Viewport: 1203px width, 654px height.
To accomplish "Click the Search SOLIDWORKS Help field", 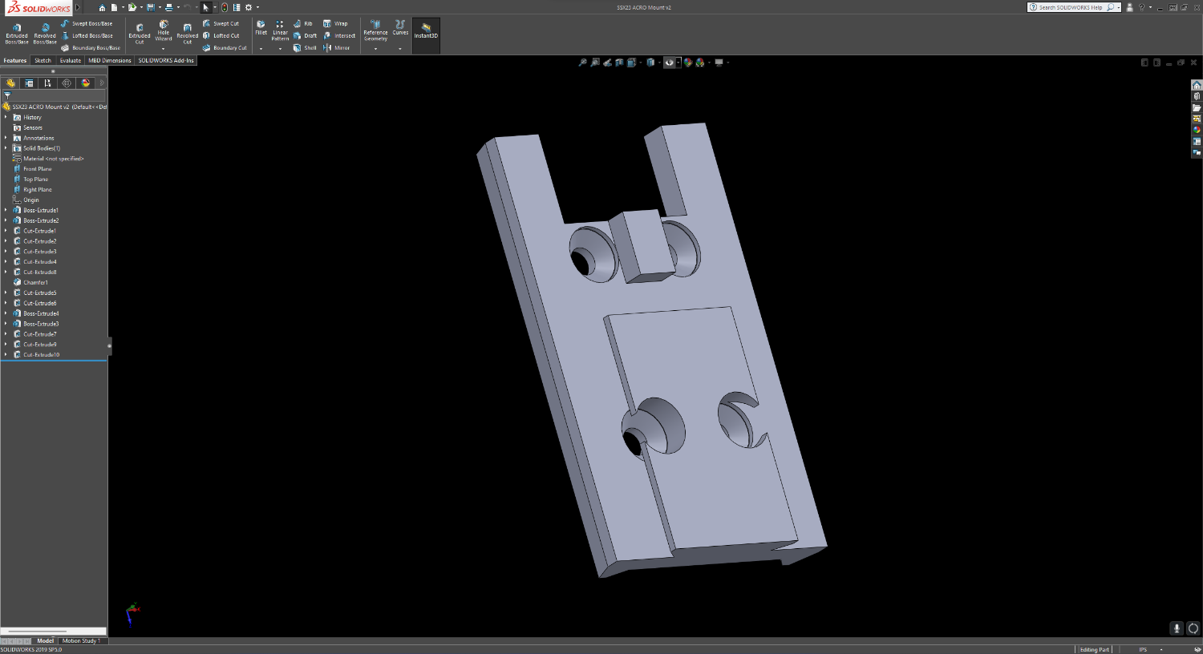I will coord(1071,7).
